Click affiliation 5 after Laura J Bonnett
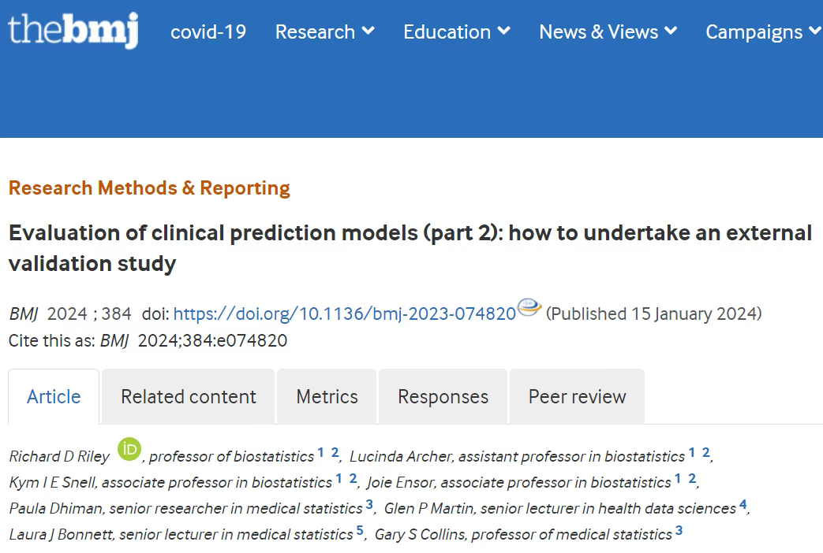823x553 pixels. (x=360, y=530)
